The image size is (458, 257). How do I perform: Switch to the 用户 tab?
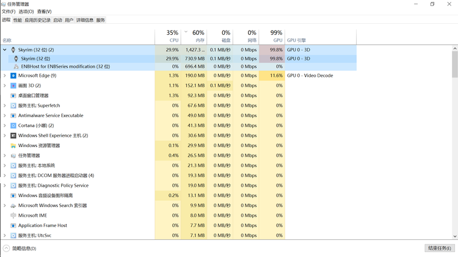pos(69,20)
